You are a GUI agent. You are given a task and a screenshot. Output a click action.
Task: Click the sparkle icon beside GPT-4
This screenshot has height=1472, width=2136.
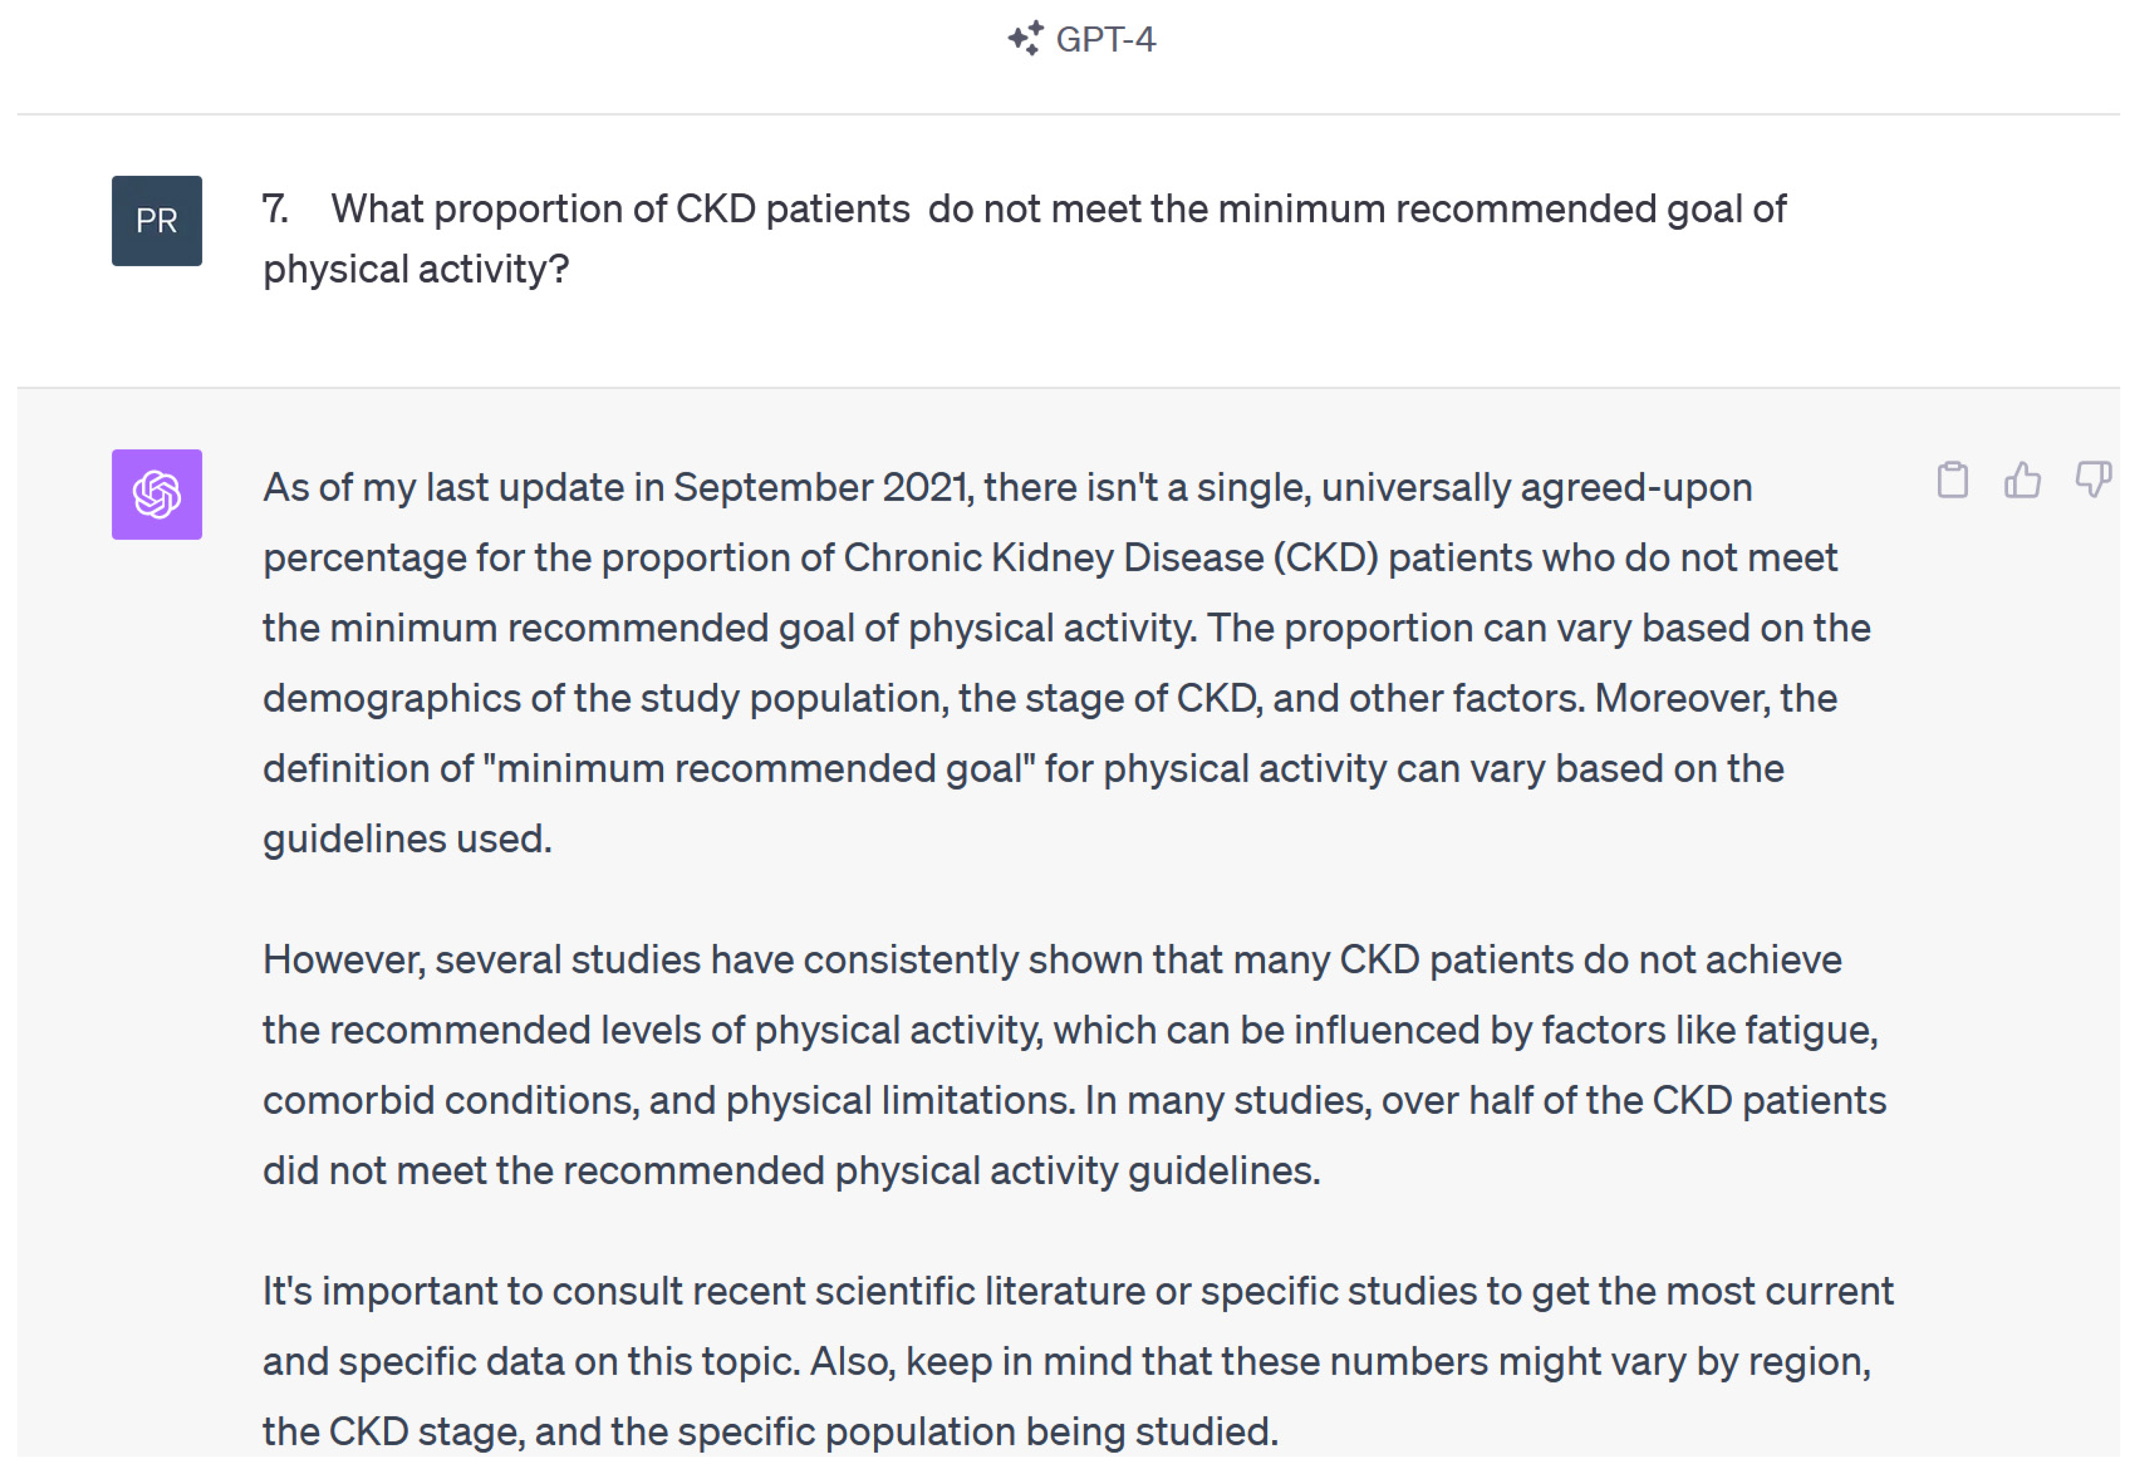pyautogui.click(x=1025, y=39)
